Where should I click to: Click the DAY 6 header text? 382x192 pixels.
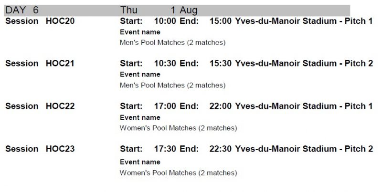point(22,10)
